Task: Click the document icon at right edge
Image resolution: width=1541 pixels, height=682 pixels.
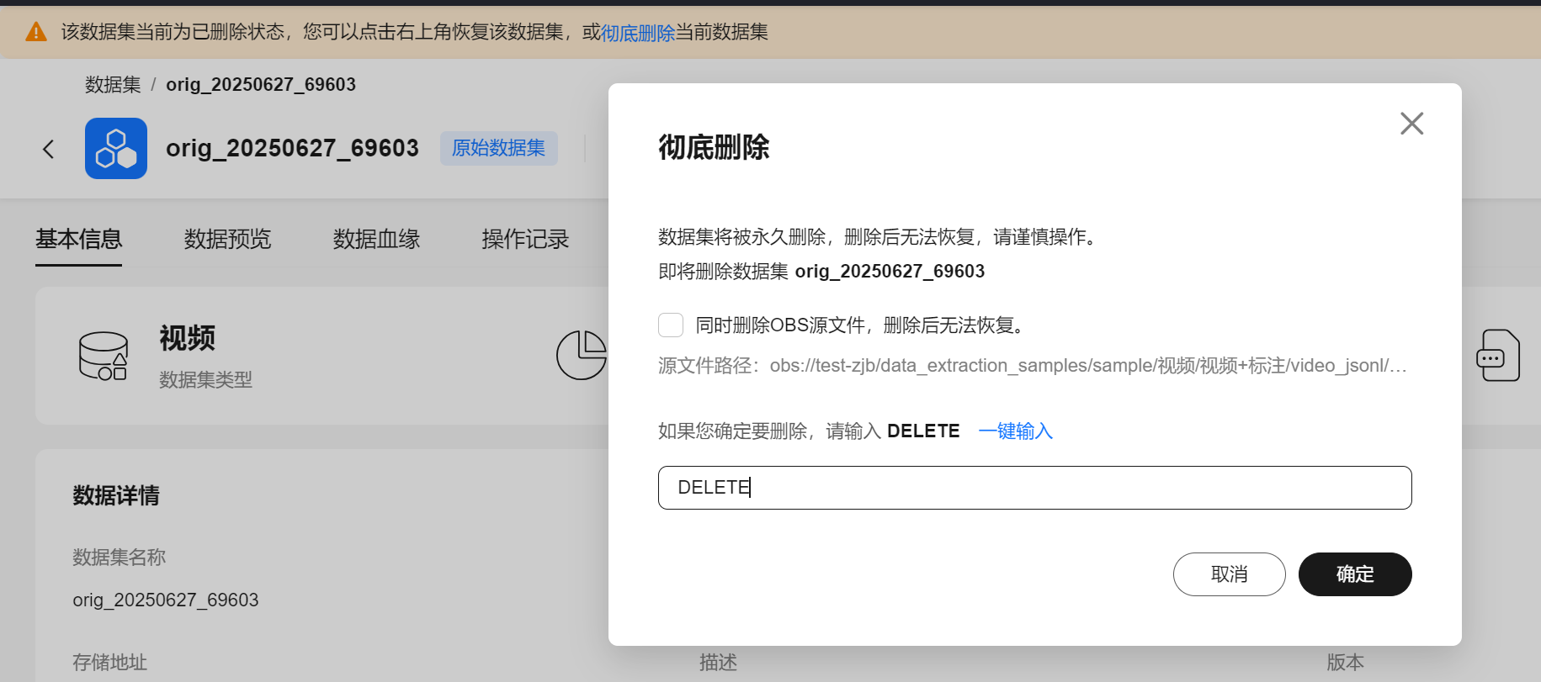Action: coord(1497,356)
